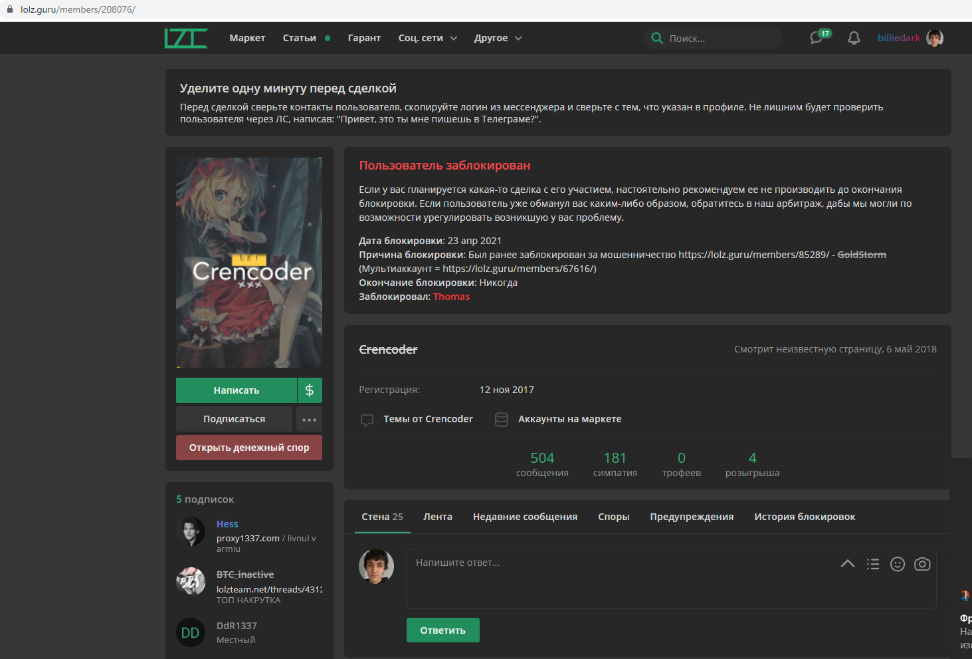Click DdR1337's DD avatar
The width and height of the screenshot is (972, 659).
coord(191,633)
